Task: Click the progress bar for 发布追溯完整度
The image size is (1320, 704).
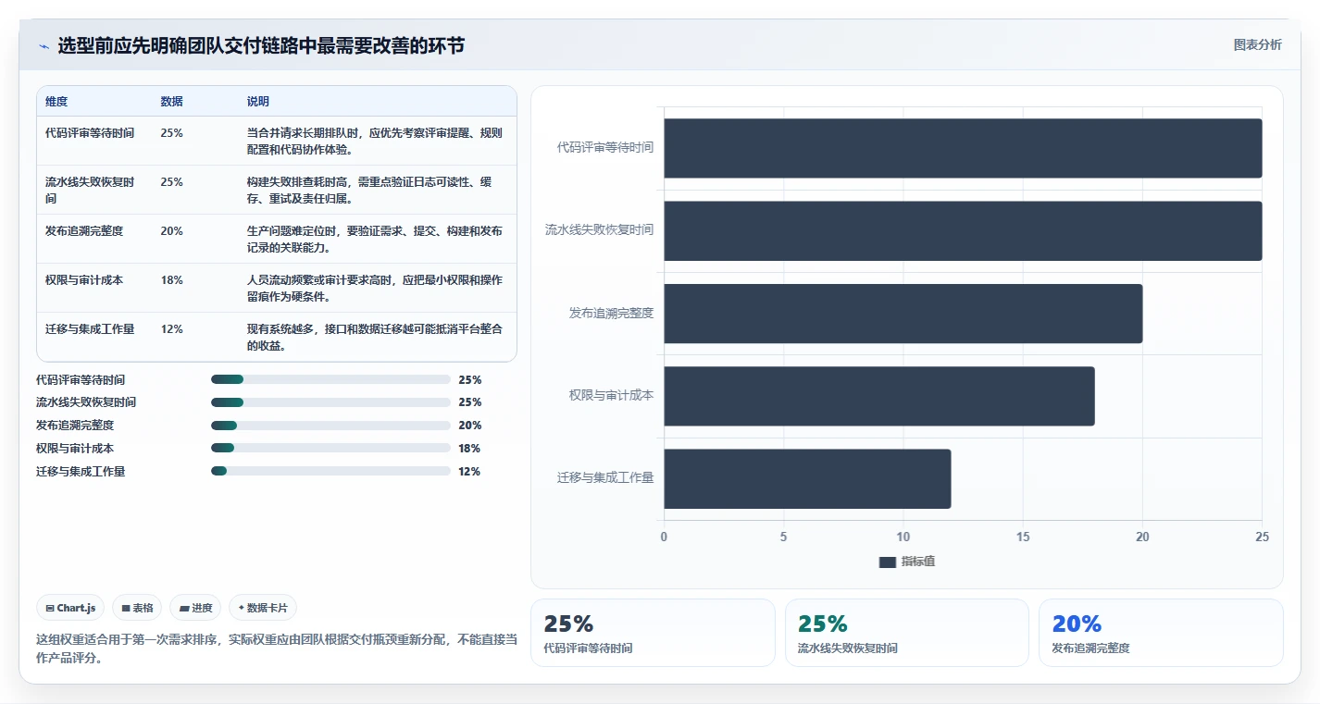Action: pos(330,426)
